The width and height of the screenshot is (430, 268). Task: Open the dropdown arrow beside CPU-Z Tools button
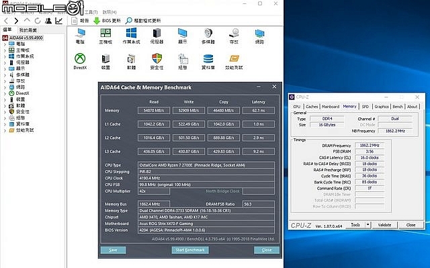click(x=368, y=225)
